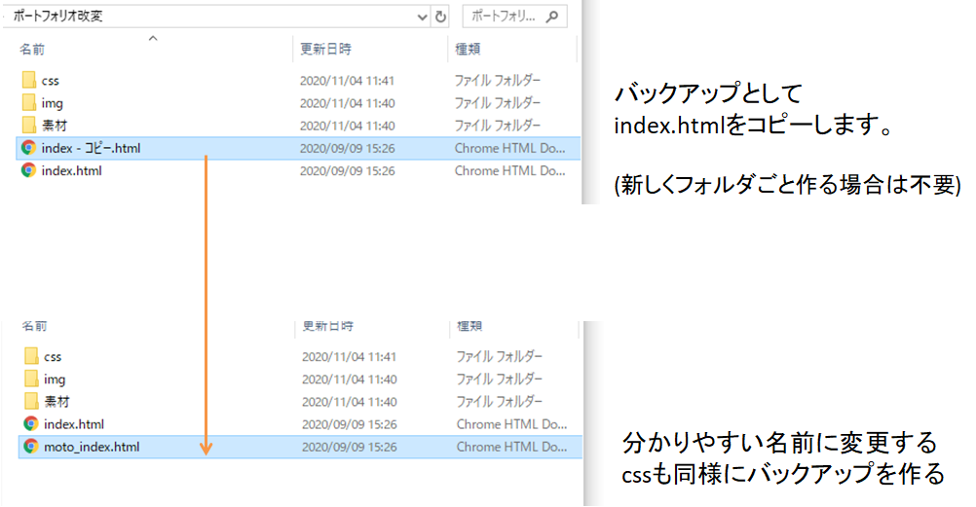Click date 2020/09/09 15:26 of index - コピー.html

348,148
